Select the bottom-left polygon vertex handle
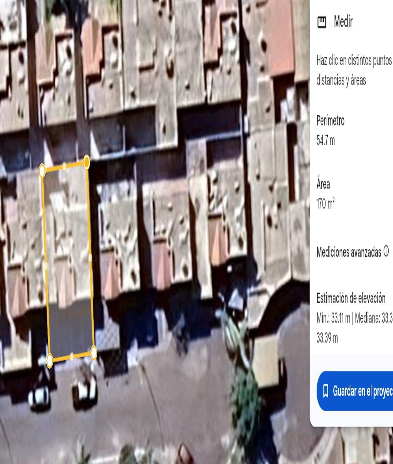393x464 pixels. 50,361
